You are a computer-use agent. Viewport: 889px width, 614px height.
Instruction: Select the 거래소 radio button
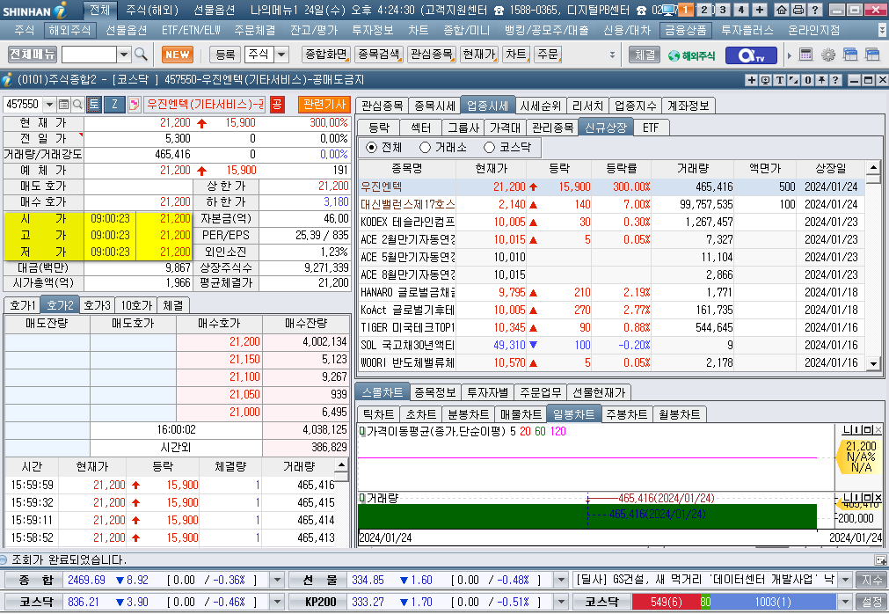click(x=425, y=148)
